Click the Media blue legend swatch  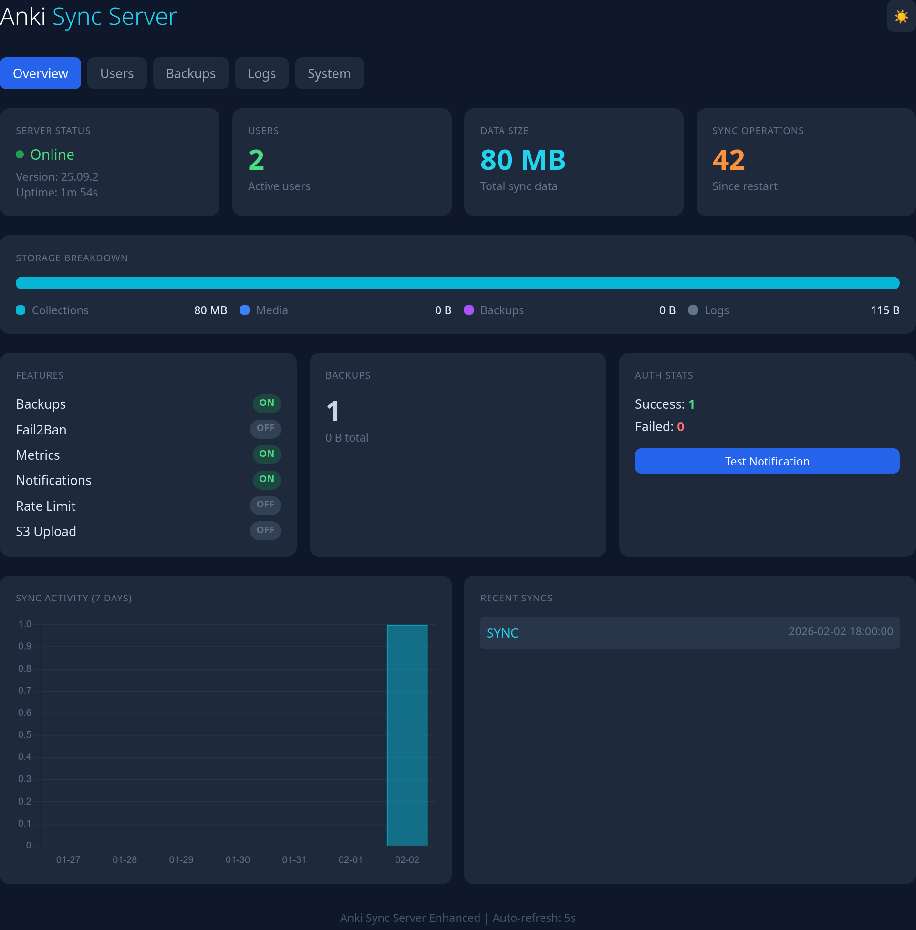pyautogui.click(x=244, y=310)
